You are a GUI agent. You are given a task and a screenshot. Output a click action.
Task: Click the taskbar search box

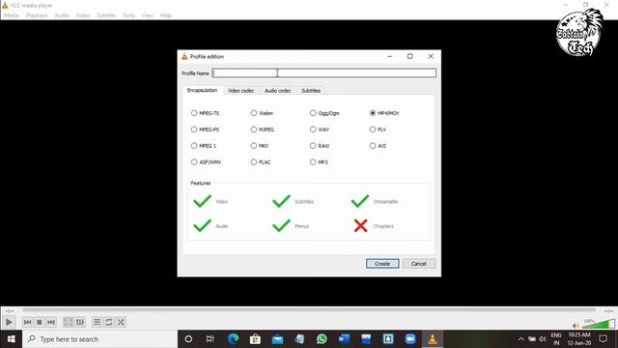[100, 339]
